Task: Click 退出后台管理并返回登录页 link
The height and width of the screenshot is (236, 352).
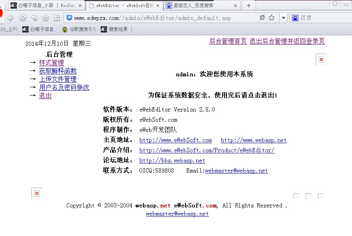Action: 287,41
